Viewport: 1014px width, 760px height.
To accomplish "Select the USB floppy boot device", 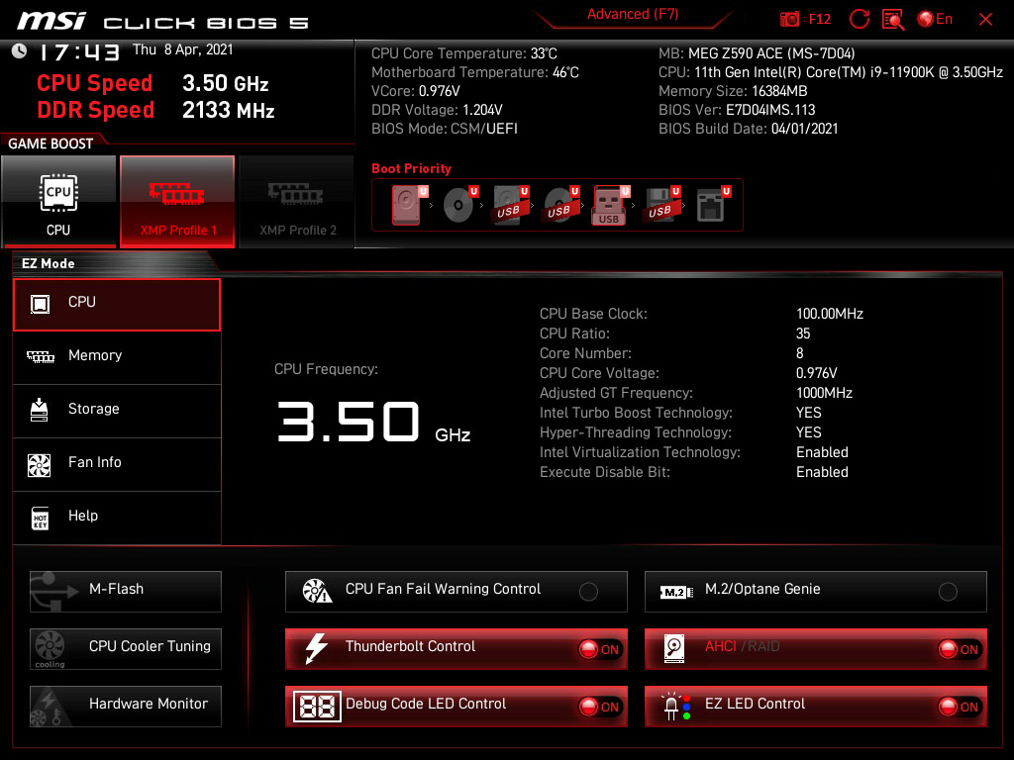I will 661,205.
